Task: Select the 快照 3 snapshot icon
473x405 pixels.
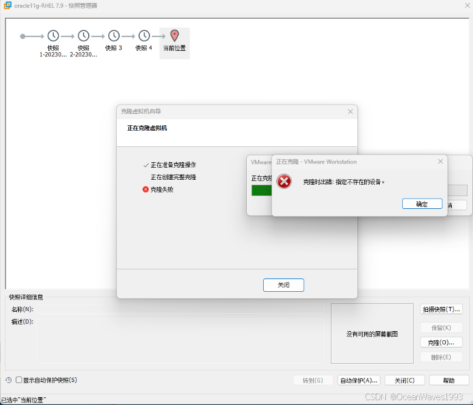Action: pyautogui.click(x=114, y=36)
